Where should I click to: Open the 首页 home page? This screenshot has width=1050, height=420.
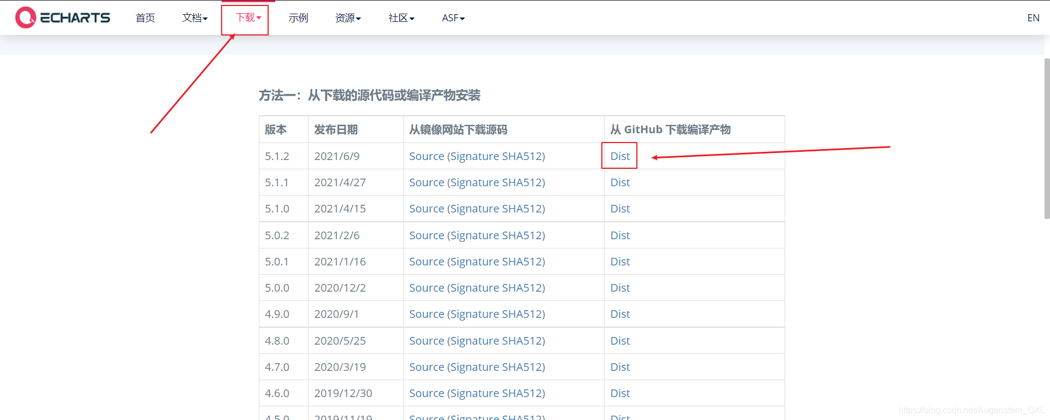pos(145,18)
